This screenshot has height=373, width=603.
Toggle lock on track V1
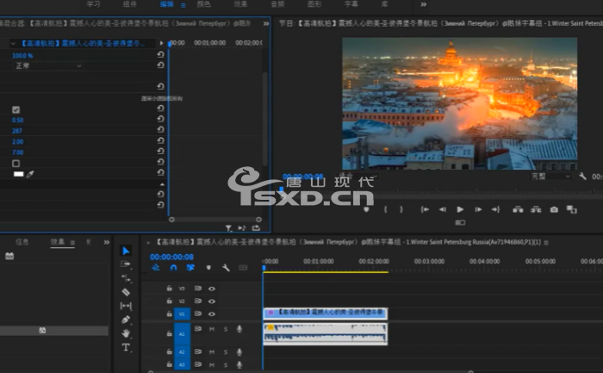coord(169,314)
